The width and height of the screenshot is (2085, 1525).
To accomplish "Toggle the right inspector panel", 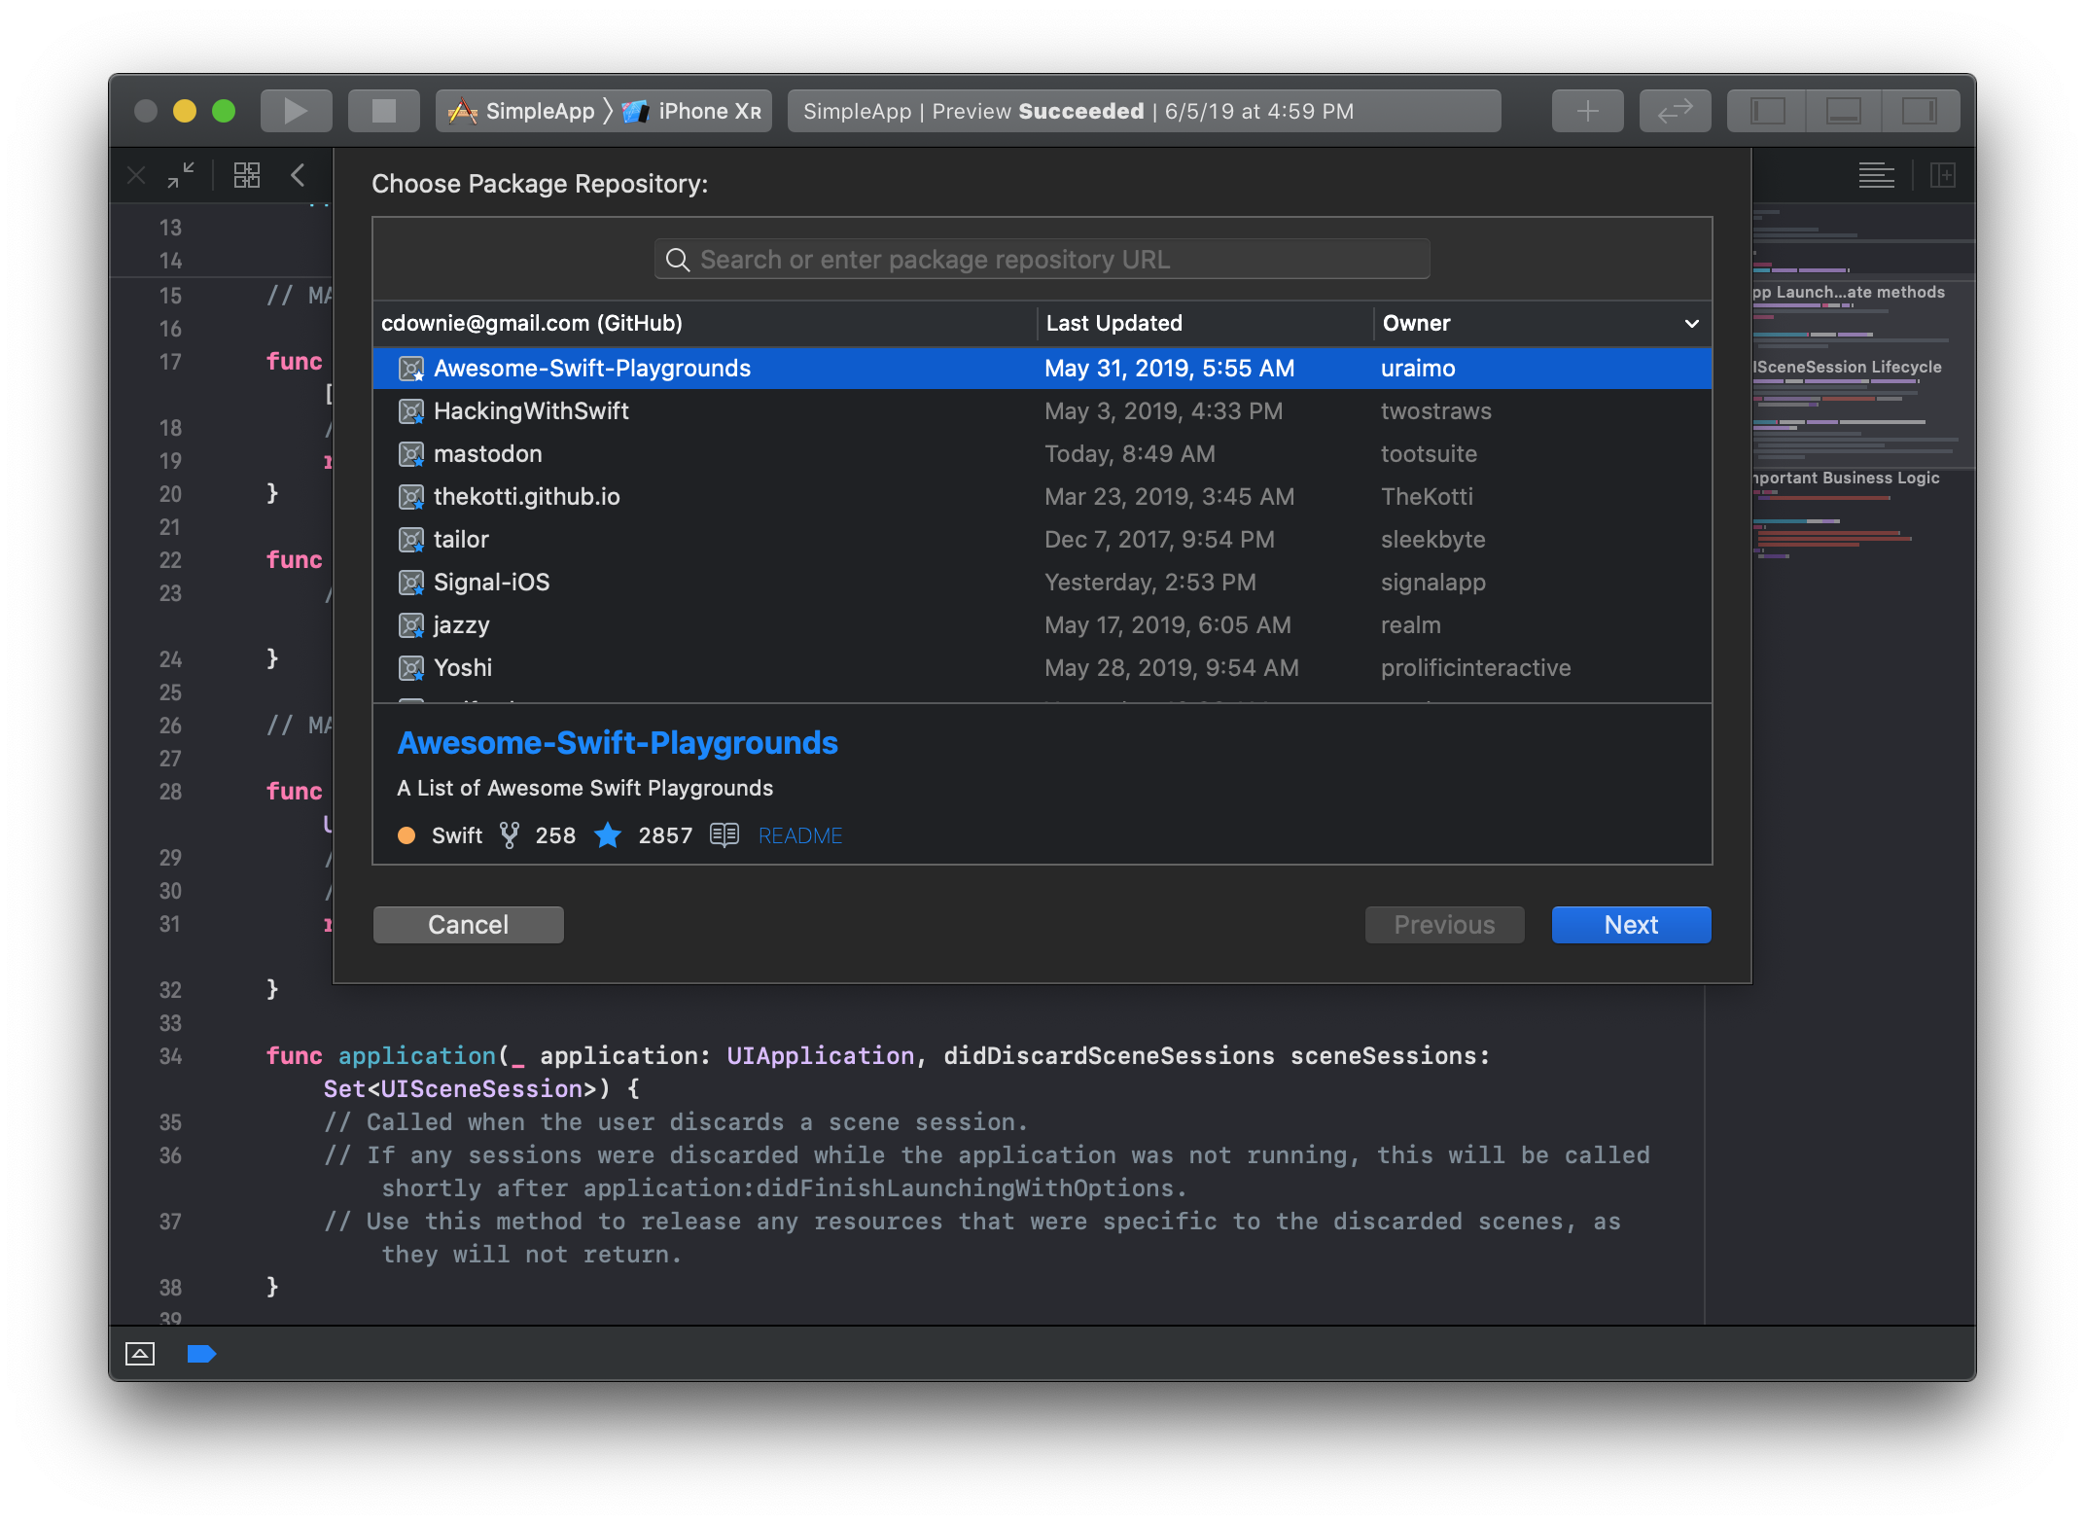I will click(x=1919, y=111).
